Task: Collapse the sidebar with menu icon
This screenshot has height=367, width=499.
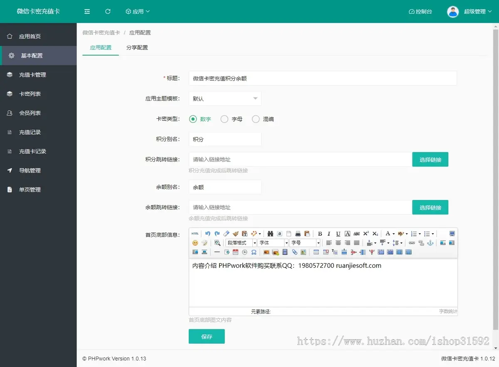Action: click(x=87, y=12)
